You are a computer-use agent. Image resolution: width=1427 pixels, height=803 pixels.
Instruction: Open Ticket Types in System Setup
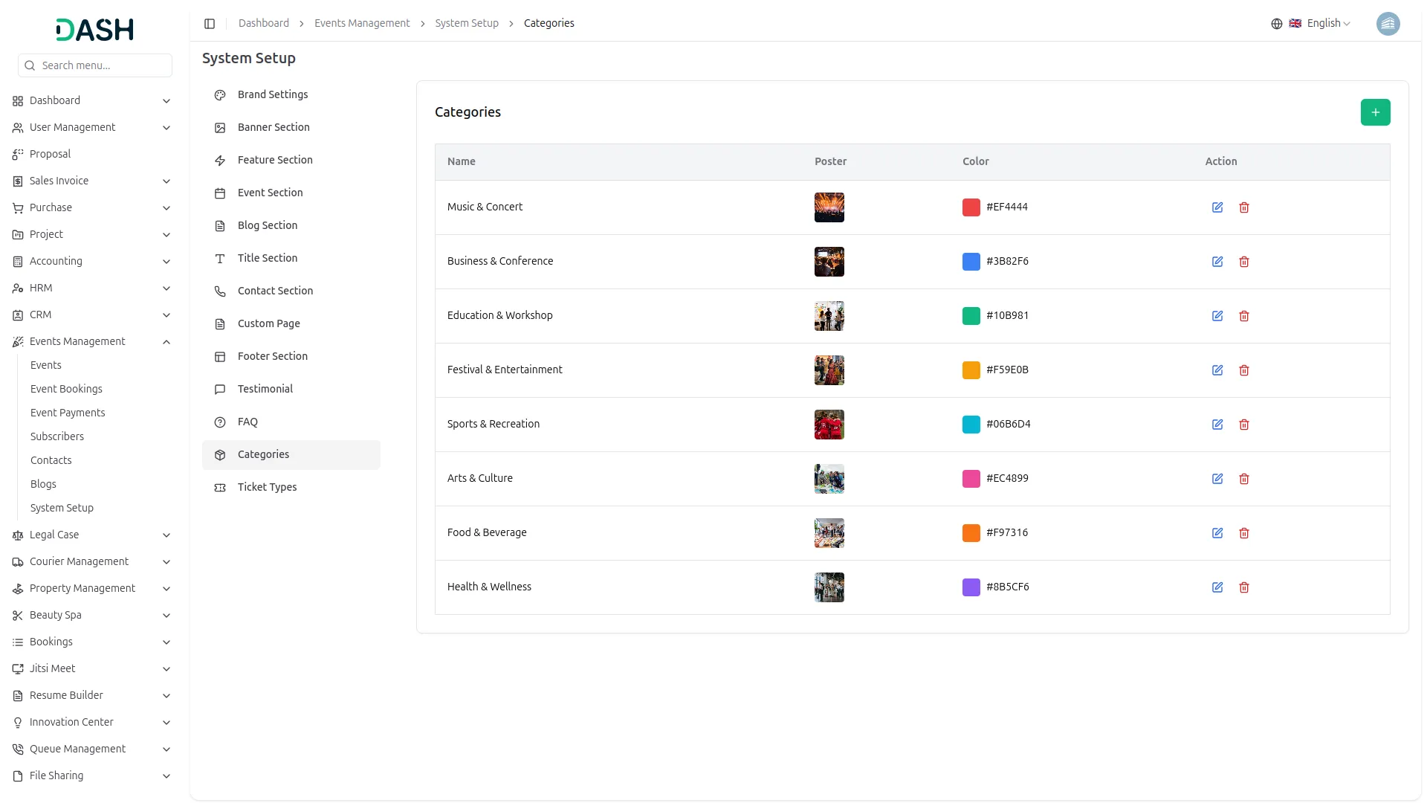point(267,487)
